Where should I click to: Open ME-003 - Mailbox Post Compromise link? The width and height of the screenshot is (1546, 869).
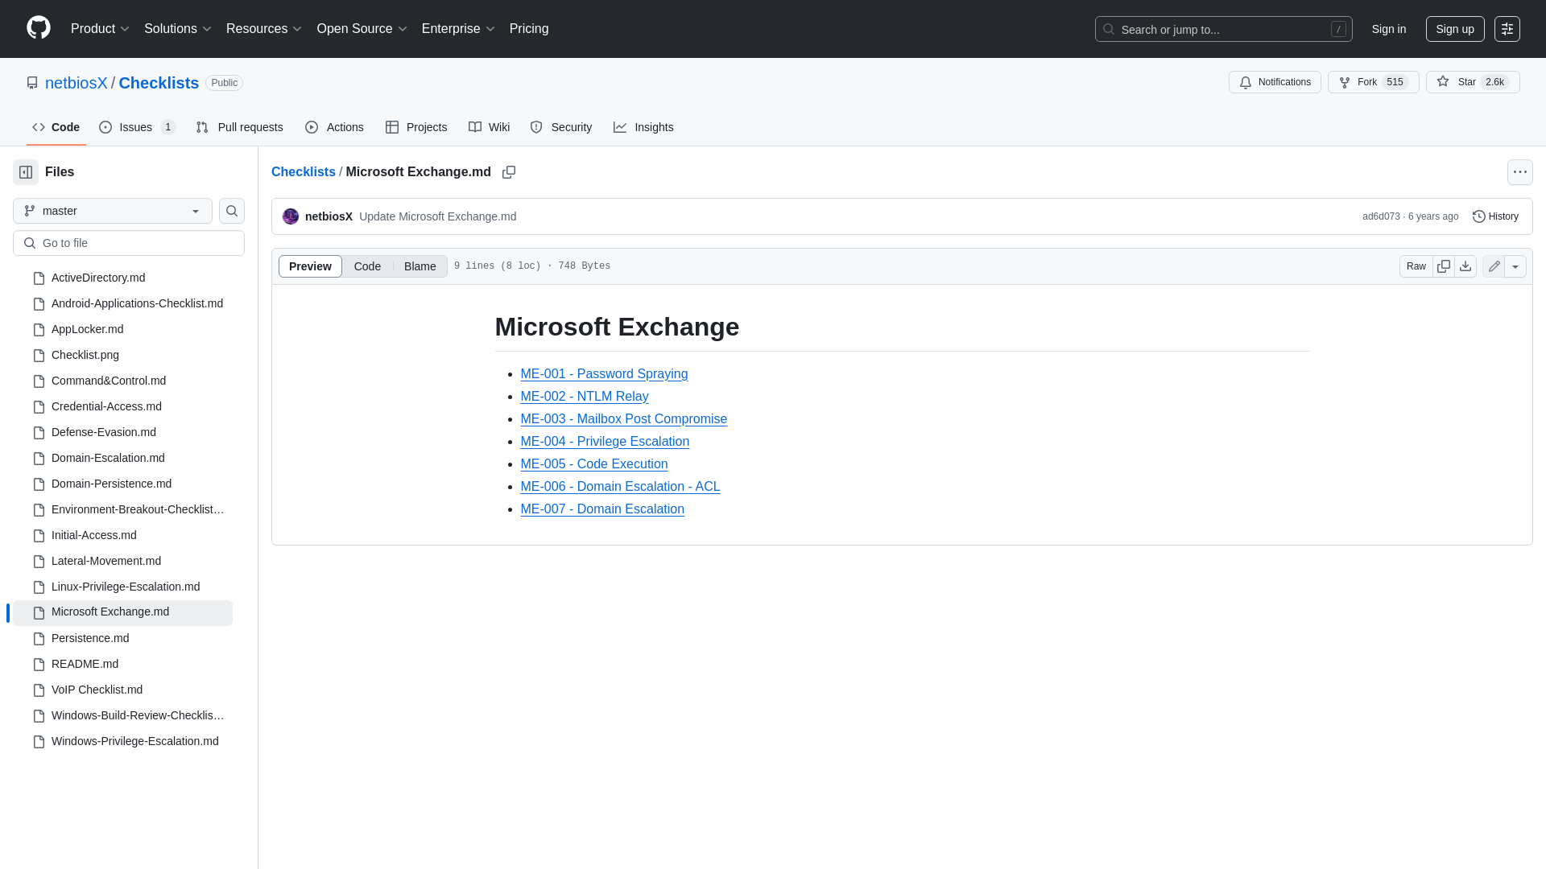[624, 419]
